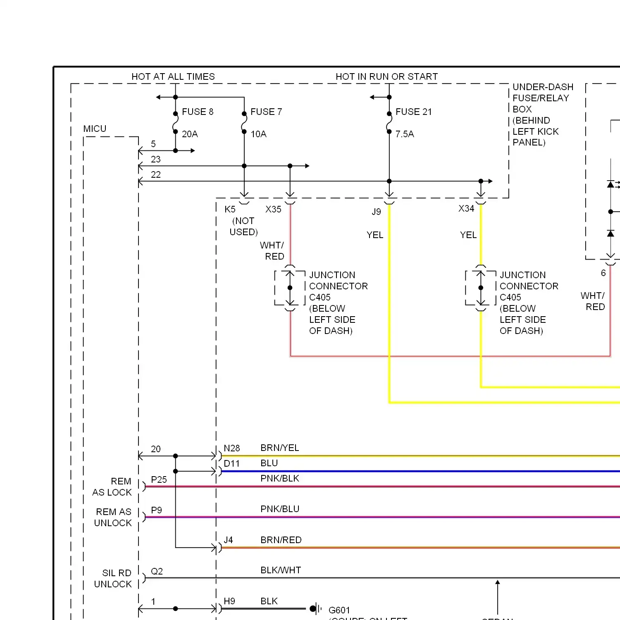This screenshot has width=620, height=620.
Task: Click the SIL RD UNLOCK pin label
Action: tap(113, 578)
